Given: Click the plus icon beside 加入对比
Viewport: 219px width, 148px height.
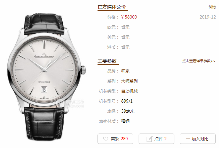Looking at the screenshot, I should (188, 139).
